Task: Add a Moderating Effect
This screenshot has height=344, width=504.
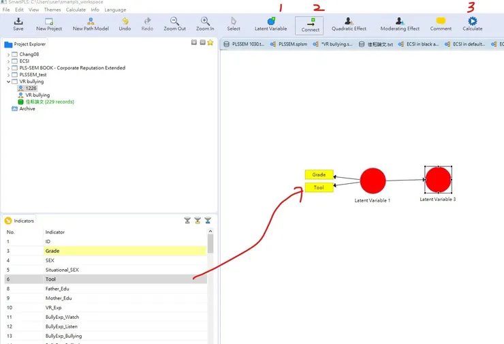Action: coord(400,24)
